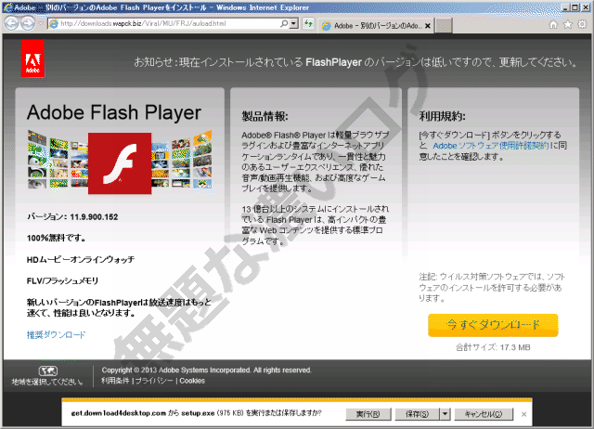Open the 利用条件 footer link
The width and height of the screenshot is (594, 429).
click(x=115, y=381)
